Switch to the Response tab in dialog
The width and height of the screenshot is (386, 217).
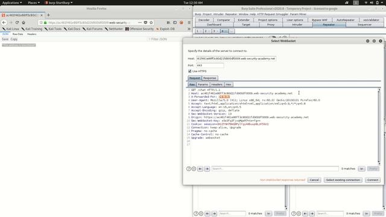click(209, 78)
